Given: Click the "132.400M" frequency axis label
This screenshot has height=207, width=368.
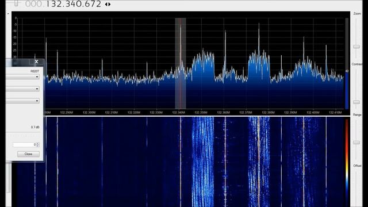Looking at the screenshot, I should pos(313,113).
